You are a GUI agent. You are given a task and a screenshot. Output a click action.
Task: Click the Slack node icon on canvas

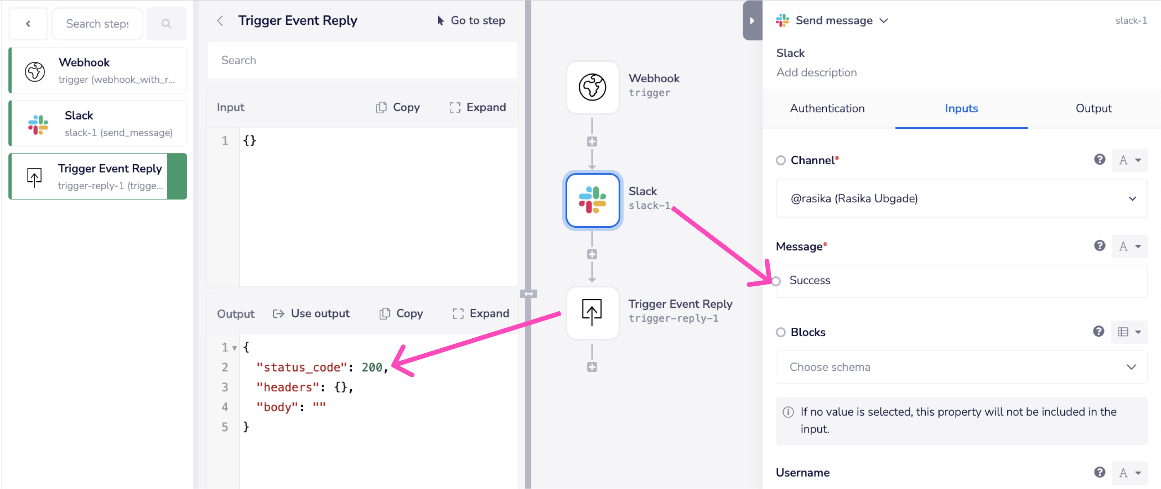tap(592, 200)
